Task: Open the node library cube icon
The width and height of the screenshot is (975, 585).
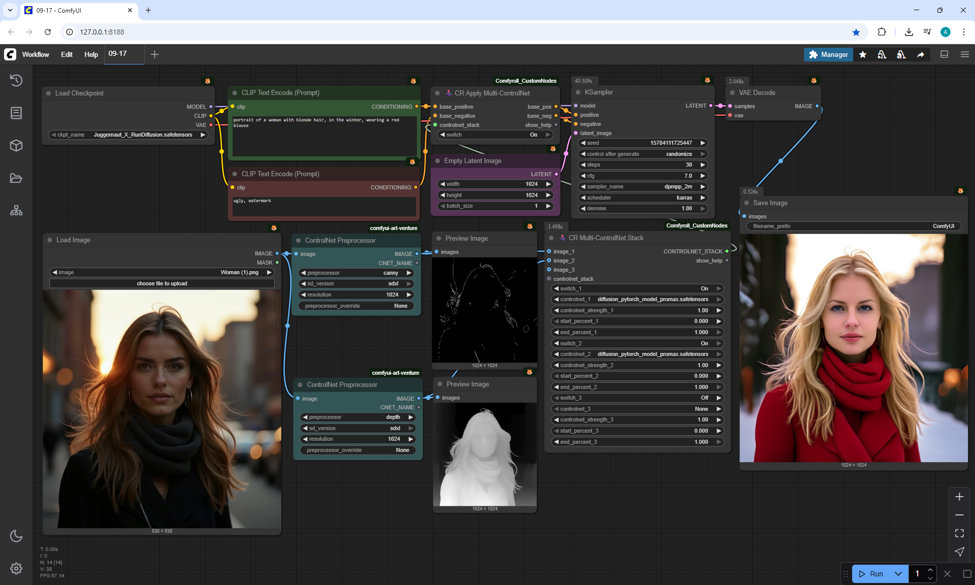Action: click(16, 146)
